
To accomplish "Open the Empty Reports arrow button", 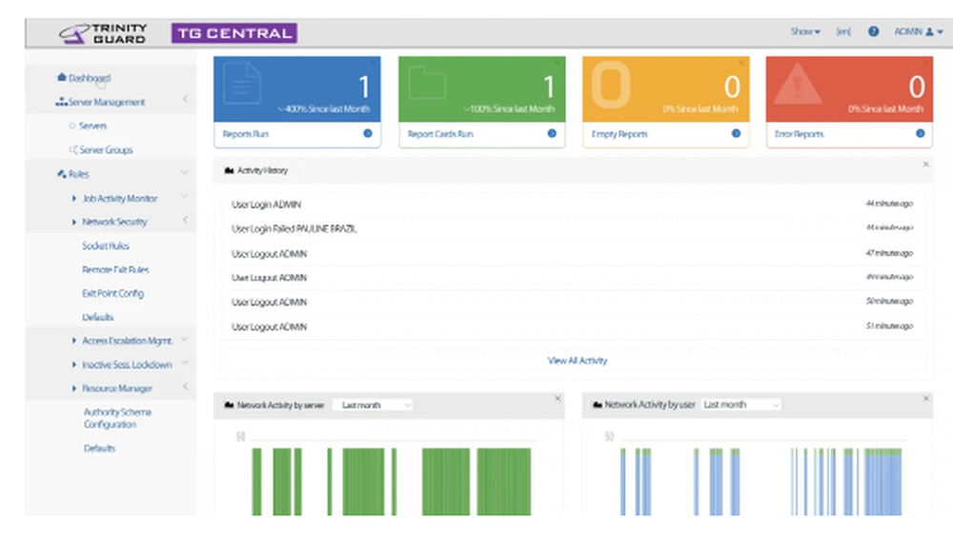I will [x=734, y=133].
